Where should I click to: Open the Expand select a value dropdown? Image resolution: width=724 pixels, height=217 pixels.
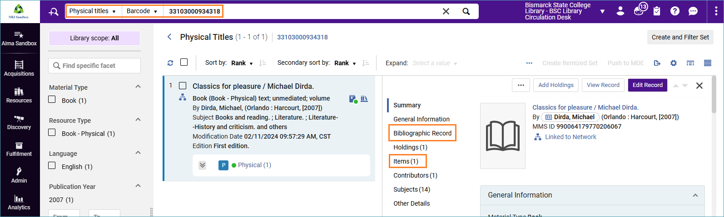(435, 63)
